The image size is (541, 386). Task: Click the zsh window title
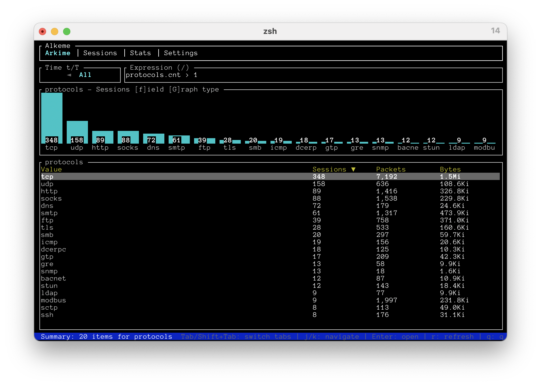[270, 31]
